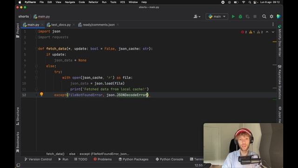
Task: Open Search Everywhere magnifier in PyCharm toolbar
Action: tap(264, 17)
